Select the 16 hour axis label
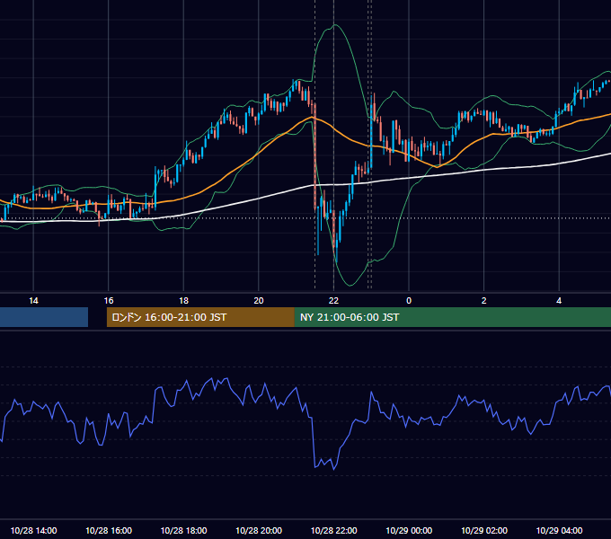Viewport: 611px width, 539px height. click(109, 301)
